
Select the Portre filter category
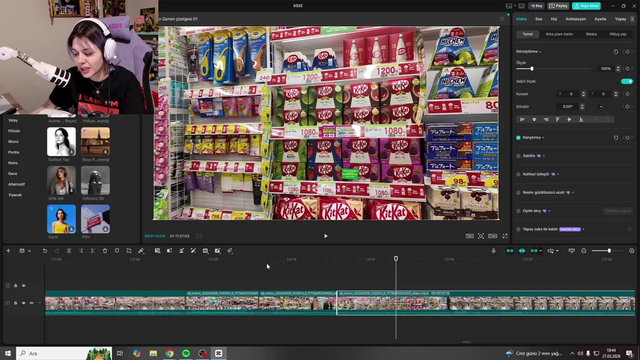(x=13, y=152)
